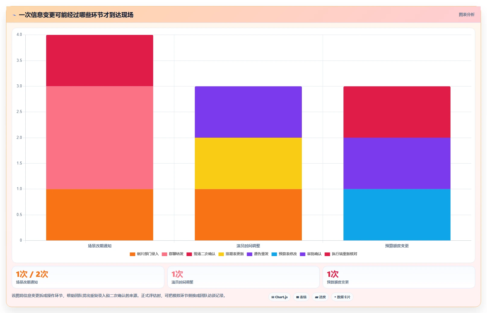This screenshot has width=487, height=313.
Task: Select the 表格 chip
Action: point(301,297)
